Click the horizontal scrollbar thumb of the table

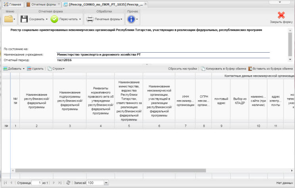(111, 171)
